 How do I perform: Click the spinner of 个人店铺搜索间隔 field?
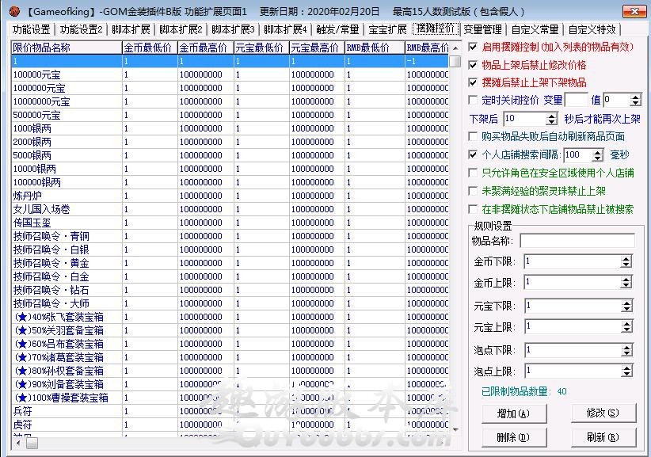point(597,155)
